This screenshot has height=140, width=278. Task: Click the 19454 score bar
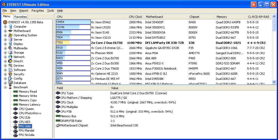73,22
